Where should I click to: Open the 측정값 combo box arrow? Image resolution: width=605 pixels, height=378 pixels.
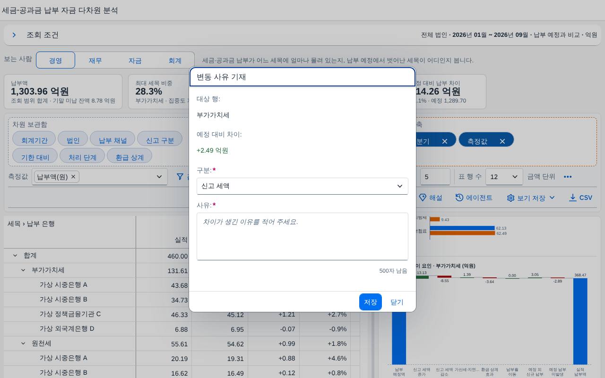(159, 177)
